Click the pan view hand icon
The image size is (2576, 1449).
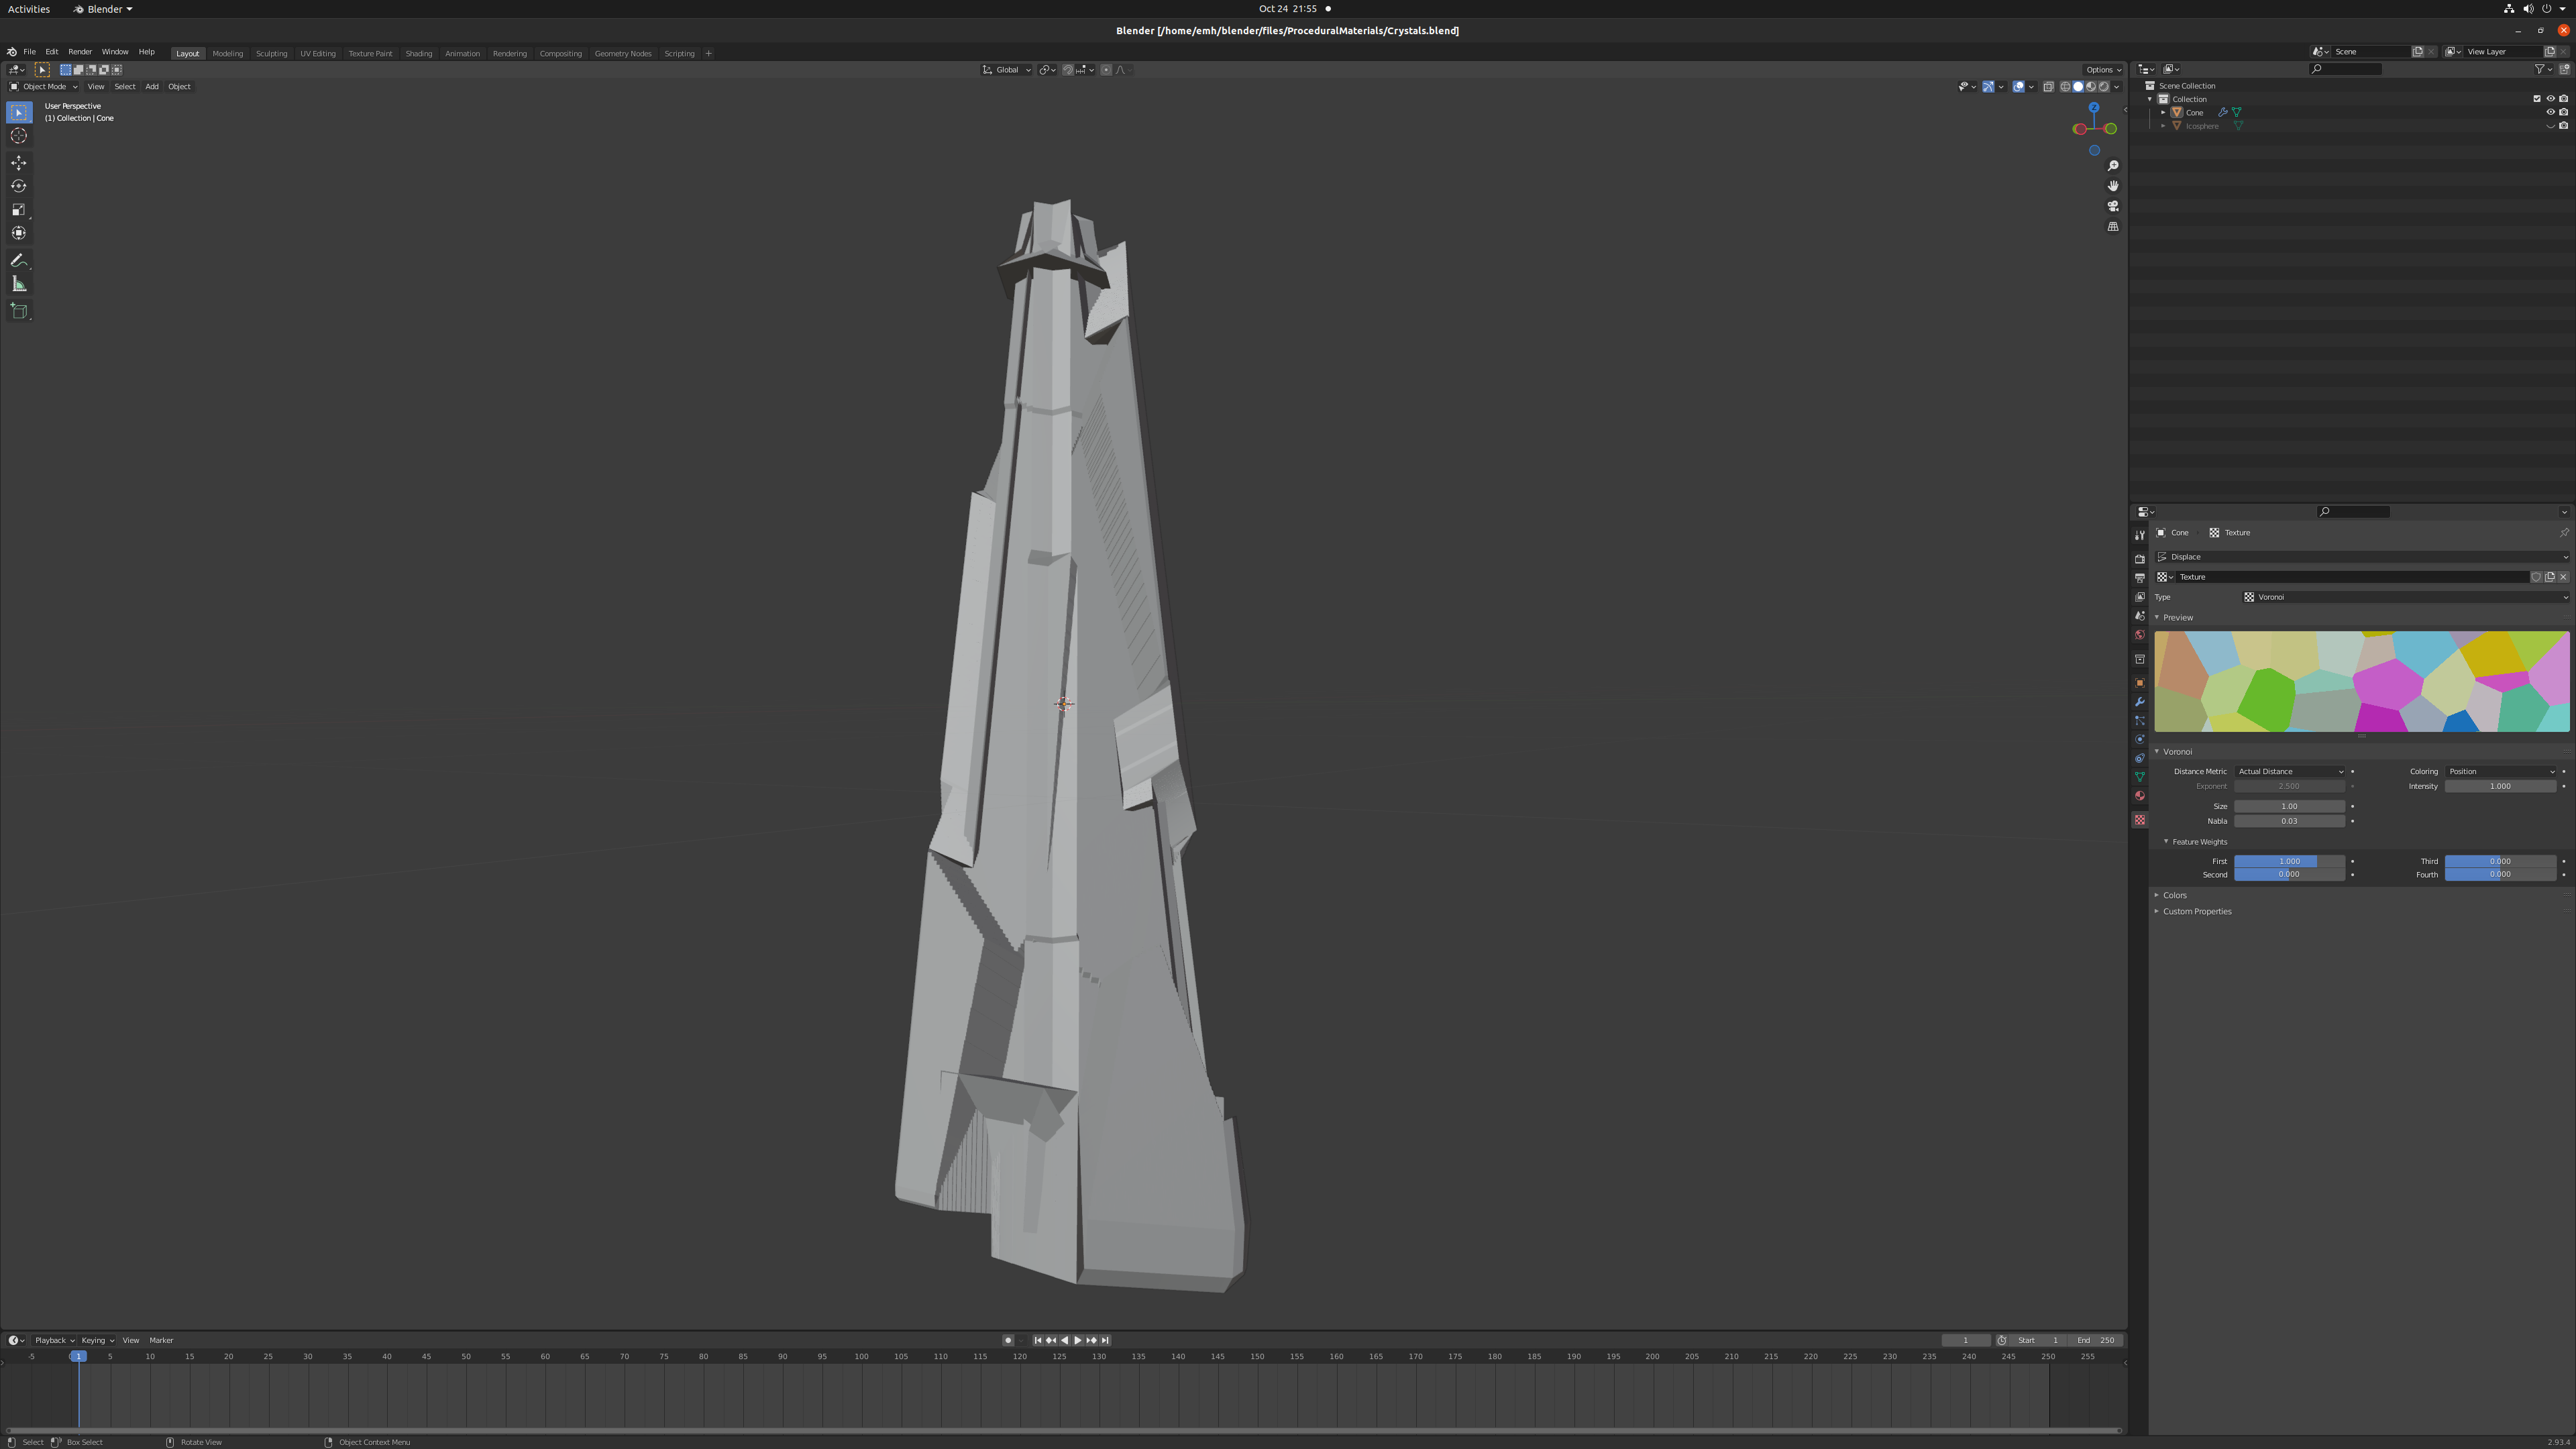tap(2113, 186)
